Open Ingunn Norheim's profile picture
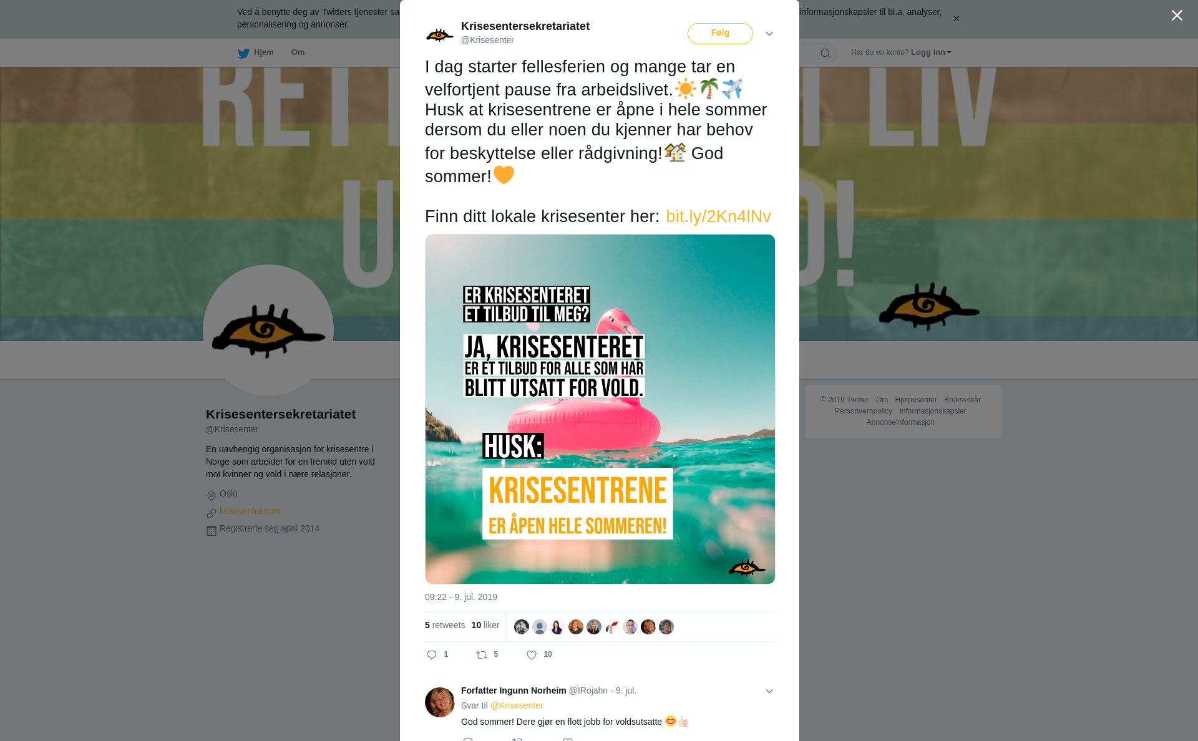The height and width of the screenshot is (741, 1198). tap(440, 702)
